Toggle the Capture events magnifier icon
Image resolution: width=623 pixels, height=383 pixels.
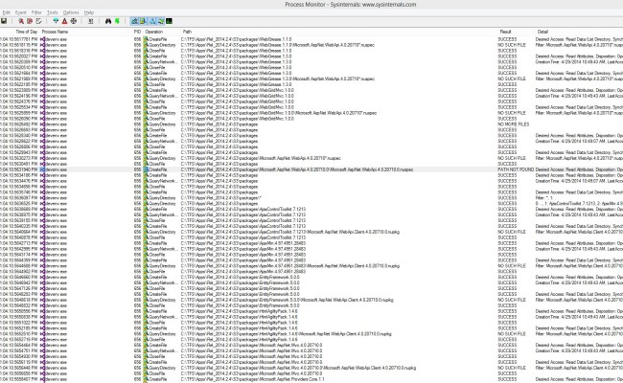pos(21,21)
